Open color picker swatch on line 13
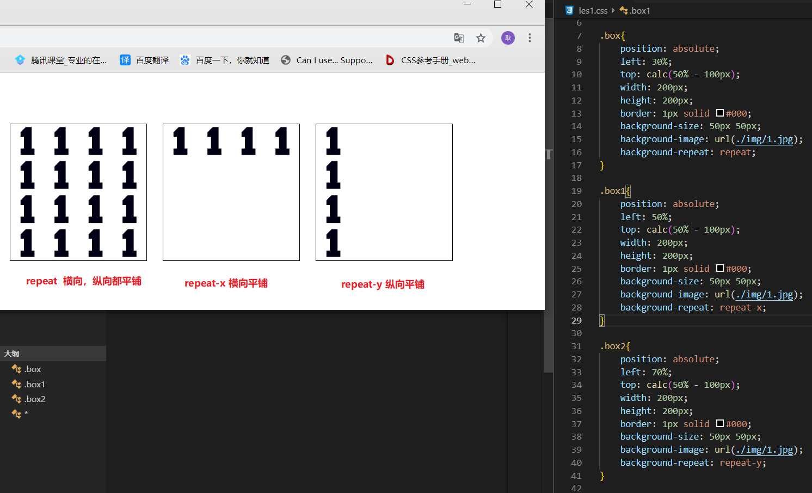Image resolution: width=812 pixels, height=493 pixels. tap(719, 113)
